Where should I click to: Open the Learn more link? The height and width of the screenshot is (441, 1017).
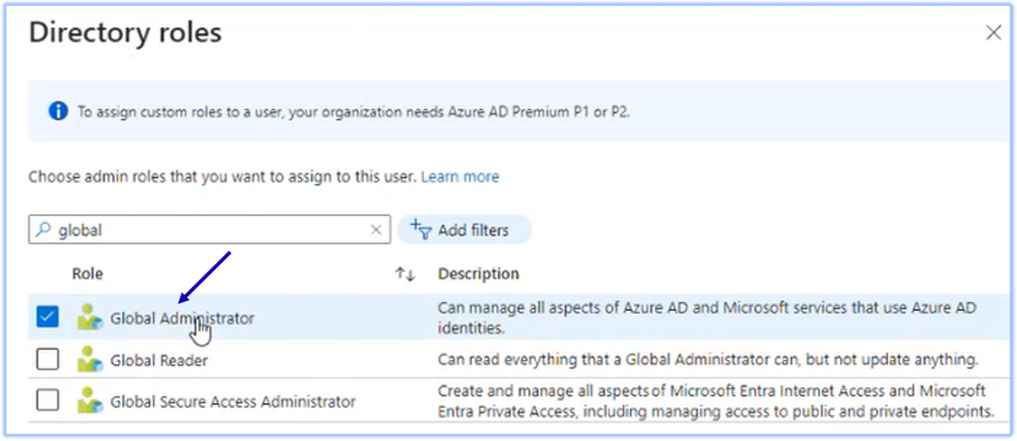459,176
